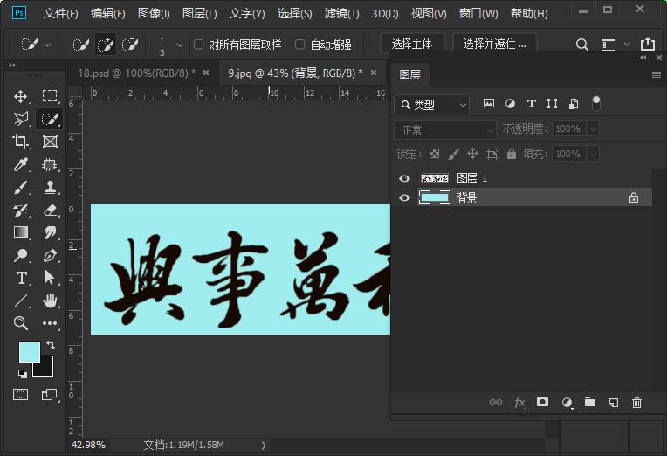Screen dimensions: 667x456
Task: Select the Smudge tool
Action: [50, 232]
